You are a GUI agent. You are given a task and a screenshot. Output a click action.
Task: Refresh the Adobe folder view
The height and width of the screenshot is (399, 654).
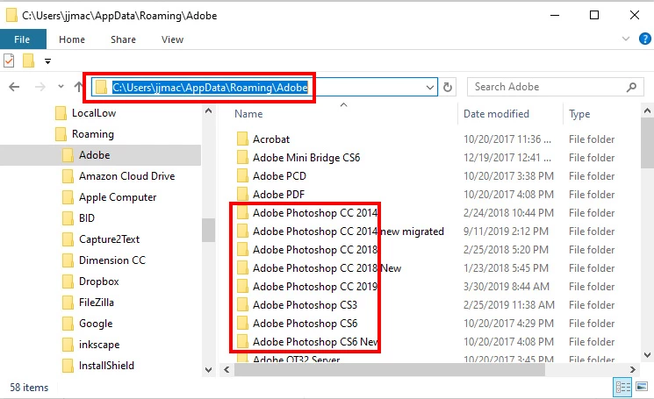(x=448, y=87)
